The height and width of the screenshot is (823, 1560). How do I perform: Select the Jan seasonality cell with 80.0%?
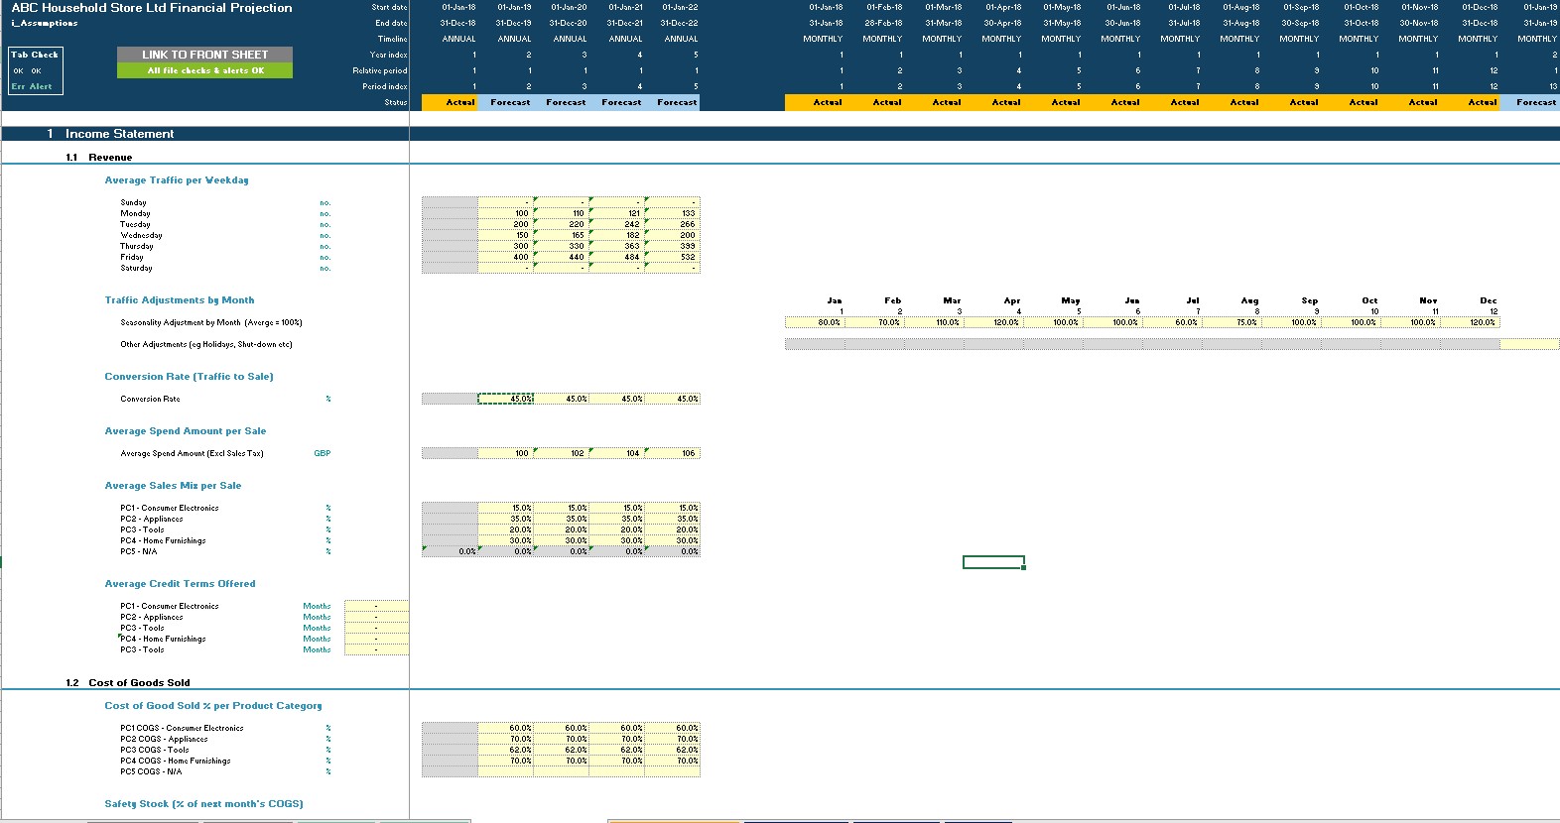(815, 322)
